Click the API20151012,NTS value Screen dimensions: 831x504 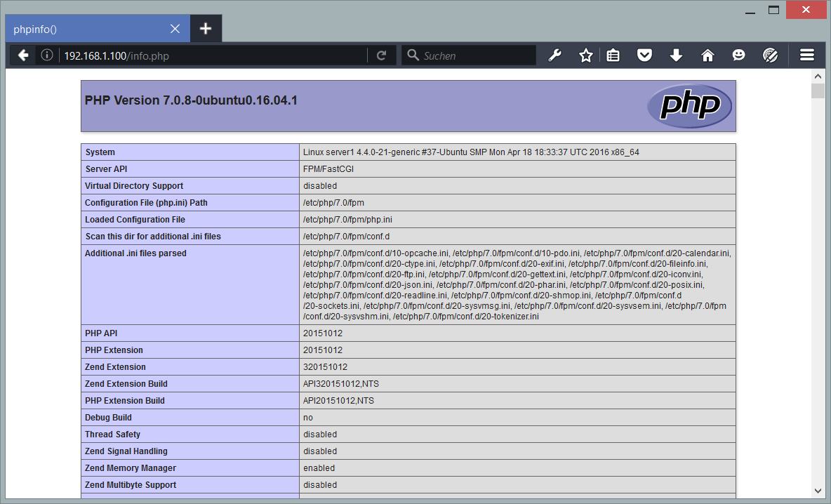click(x=338, y=401)
